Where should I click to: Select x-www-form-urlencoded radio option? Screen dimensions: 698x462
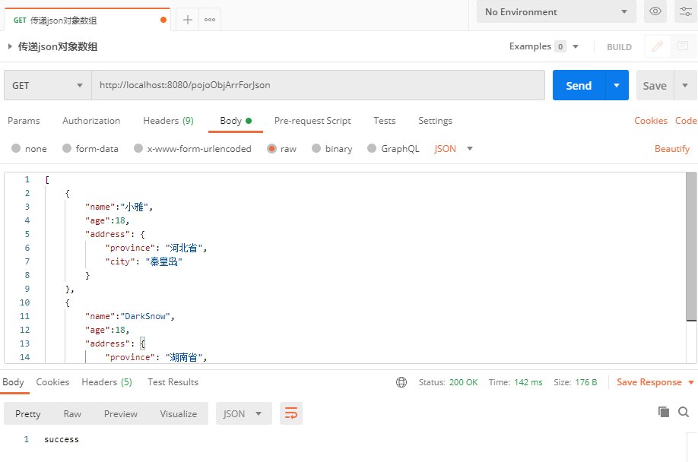pyautogui.click(x=138, y=148)
